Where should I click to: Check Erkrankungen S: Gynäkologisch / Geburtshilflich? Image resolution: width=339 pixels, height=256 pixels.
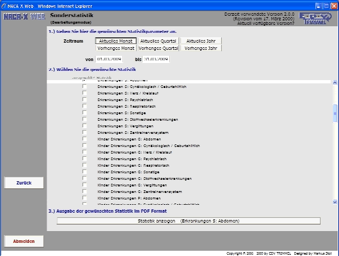click(x=84, y=87)
